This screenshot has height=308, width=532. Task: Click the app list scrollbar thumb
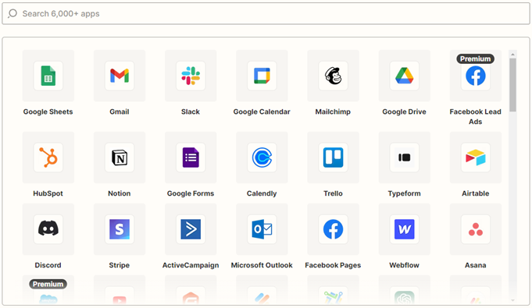512,85
